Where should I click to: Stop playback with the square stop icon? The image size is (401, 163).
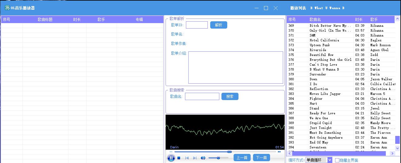(179, 158)
